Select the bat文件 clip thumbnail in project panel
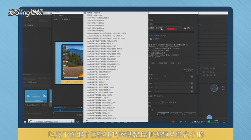Screen dimensions: 251x140 coord(36,96)
